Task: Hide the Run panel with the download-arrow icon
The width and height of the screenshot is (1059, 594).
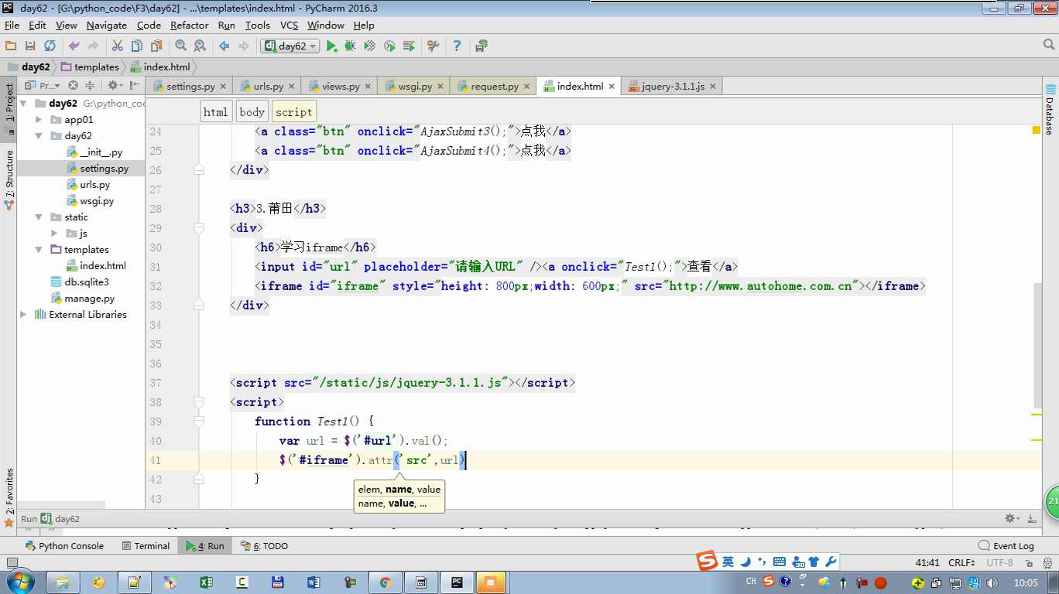Action: coord(1032,518)
